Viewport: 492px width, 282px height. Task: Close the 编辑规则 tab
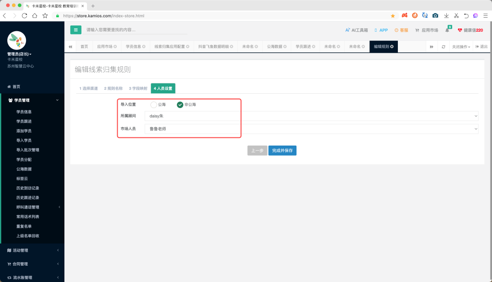(392, 47)
